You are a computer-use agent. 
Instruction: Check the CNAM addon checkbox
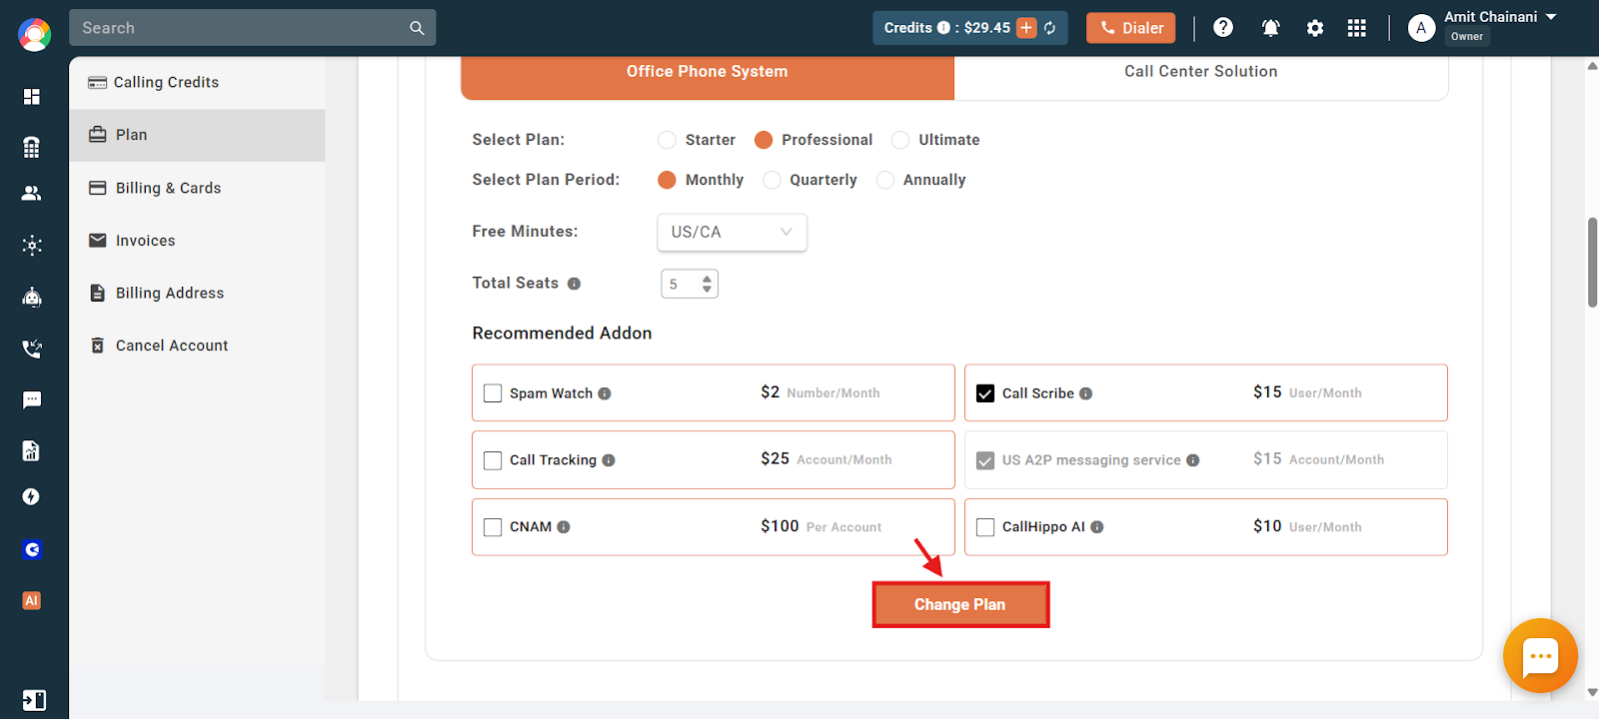pos(493,527)
